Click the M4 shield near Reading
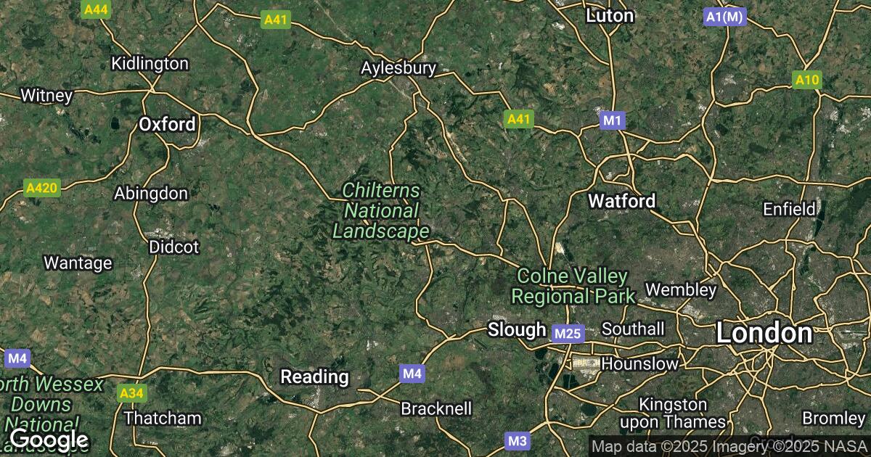This screenshot has height=457, width=871. 412,374
